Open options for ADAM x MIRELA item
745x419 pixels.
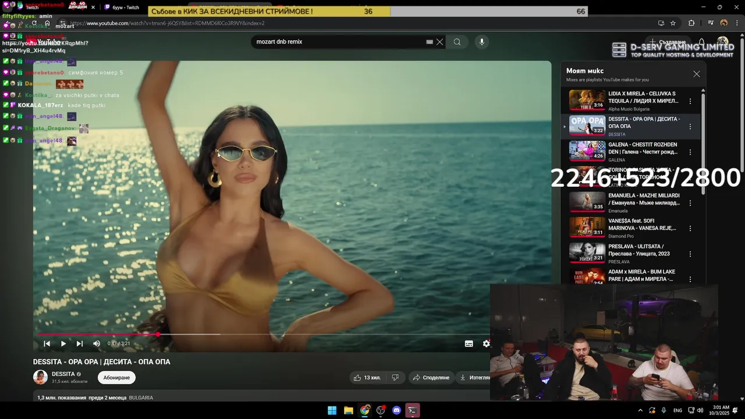click(690, 279)
